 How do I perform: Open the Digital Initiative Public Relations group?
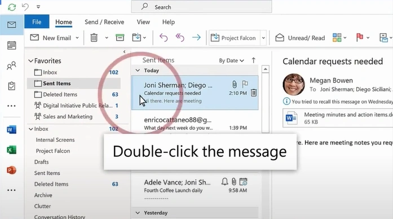tap(74, 106)
